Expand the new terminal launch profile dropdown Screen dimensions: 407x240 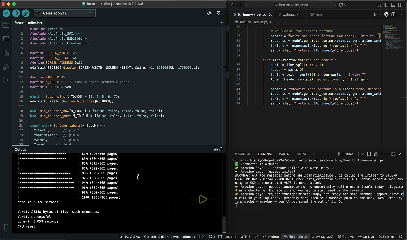tap(362, 154)
